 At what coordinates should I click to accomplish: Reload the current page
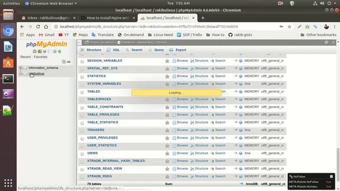(38, 27)
